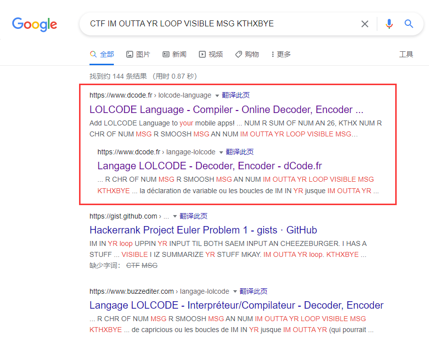Open Langage LOLCODE Interpréteur/Compilateur result link
The width and height of the screenshot is (429, 349).
pyautogui.click(x=237, y=305)
